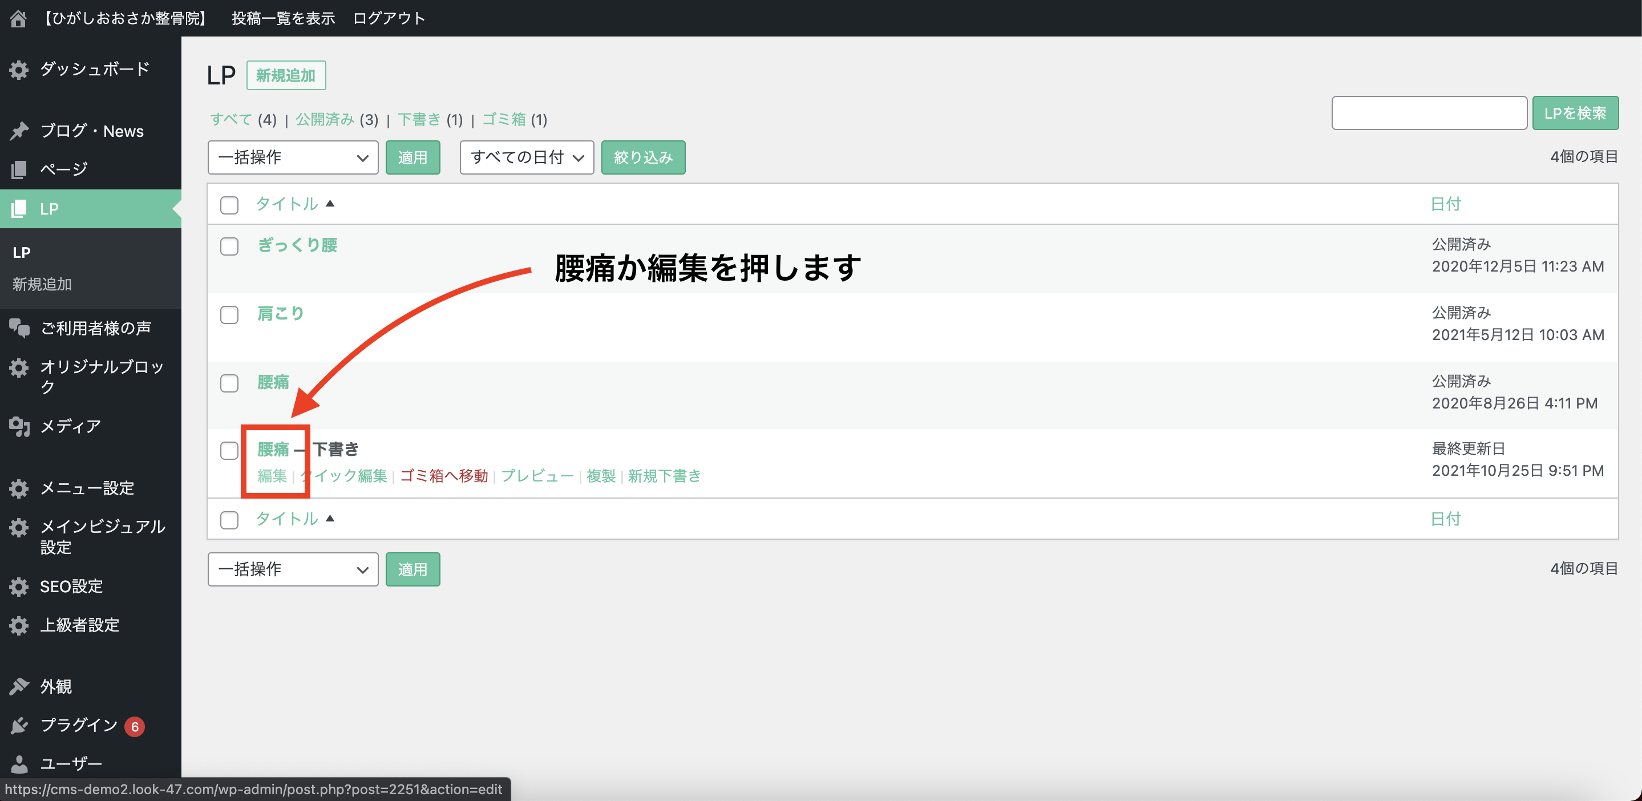The width and height of the screenshot is (1642, 801).
Task: Open the すべての日付 date filter dropdown
Action: [x=527, y=157]
